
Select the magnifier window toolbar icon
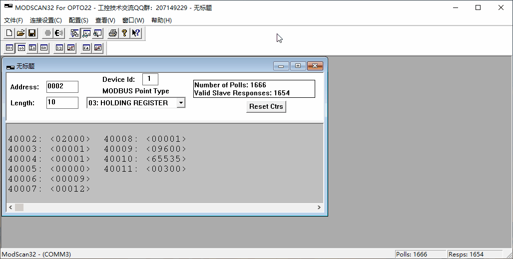point(97,33)
